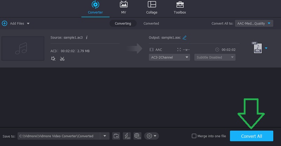Click the music note file thumbnail

pyautogui.click(x=23, y=48)
